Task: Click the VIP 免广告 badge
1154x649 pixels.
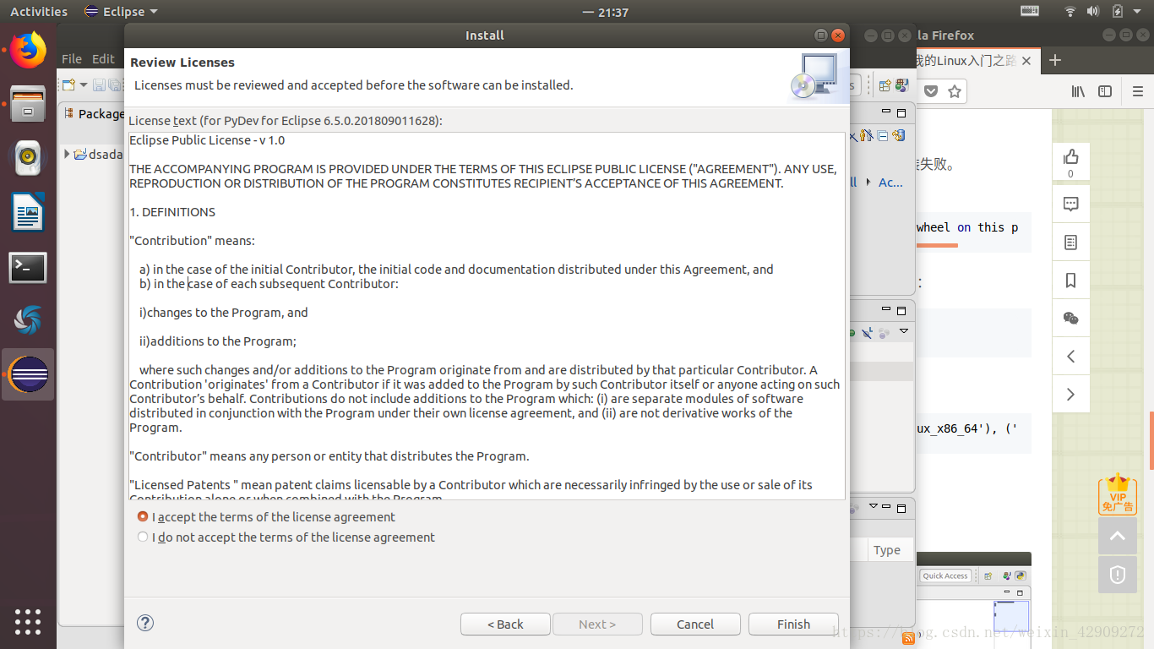Action: 1118,494
